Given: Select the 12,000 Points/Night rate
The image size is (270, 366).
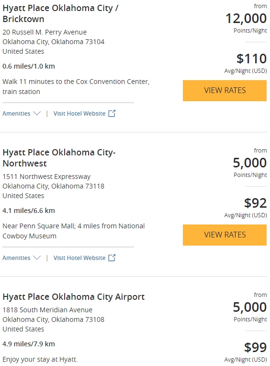Looking at the screenshot, I should pyautogui.click(x=246, y=23).
